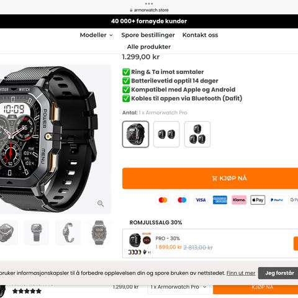Open the Spore bestillinger menu item
The image size is (298, 298).
tap(148, 35)
